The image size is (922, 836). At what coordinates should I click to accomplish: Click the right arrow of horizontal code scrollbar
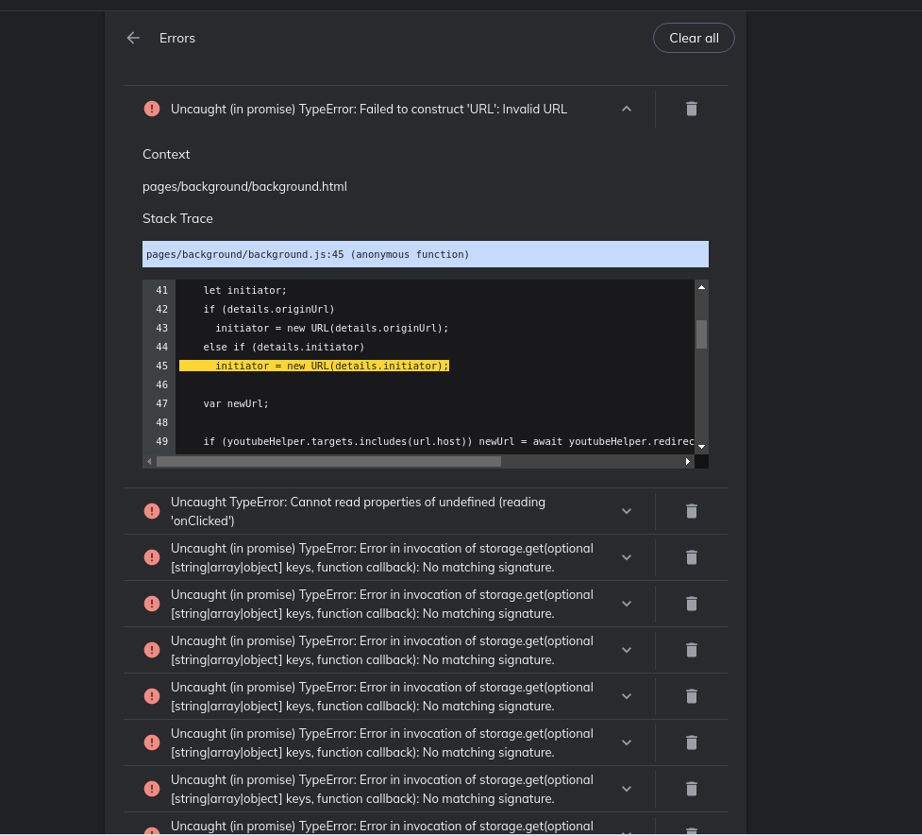(687, 461)
